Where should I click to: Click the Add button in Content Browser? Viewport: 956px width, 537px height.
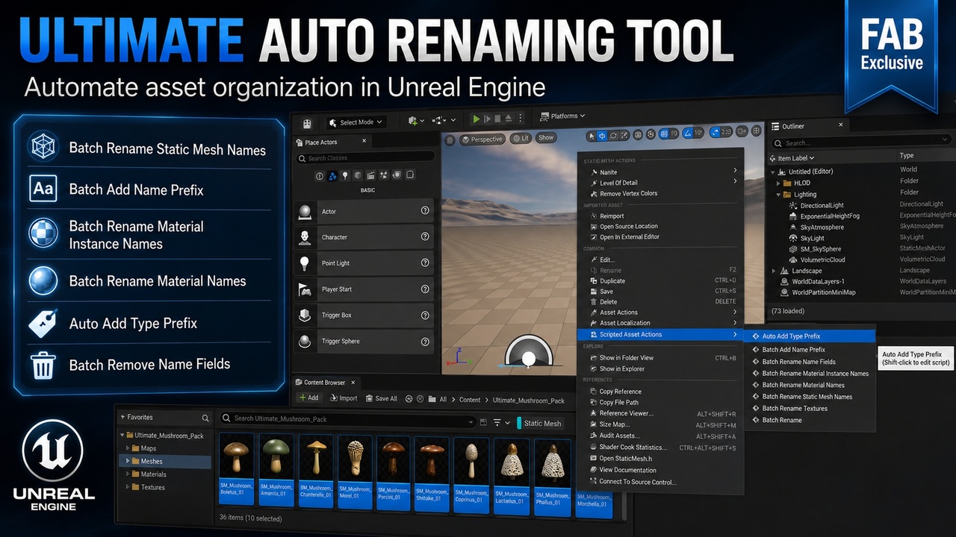308,398
